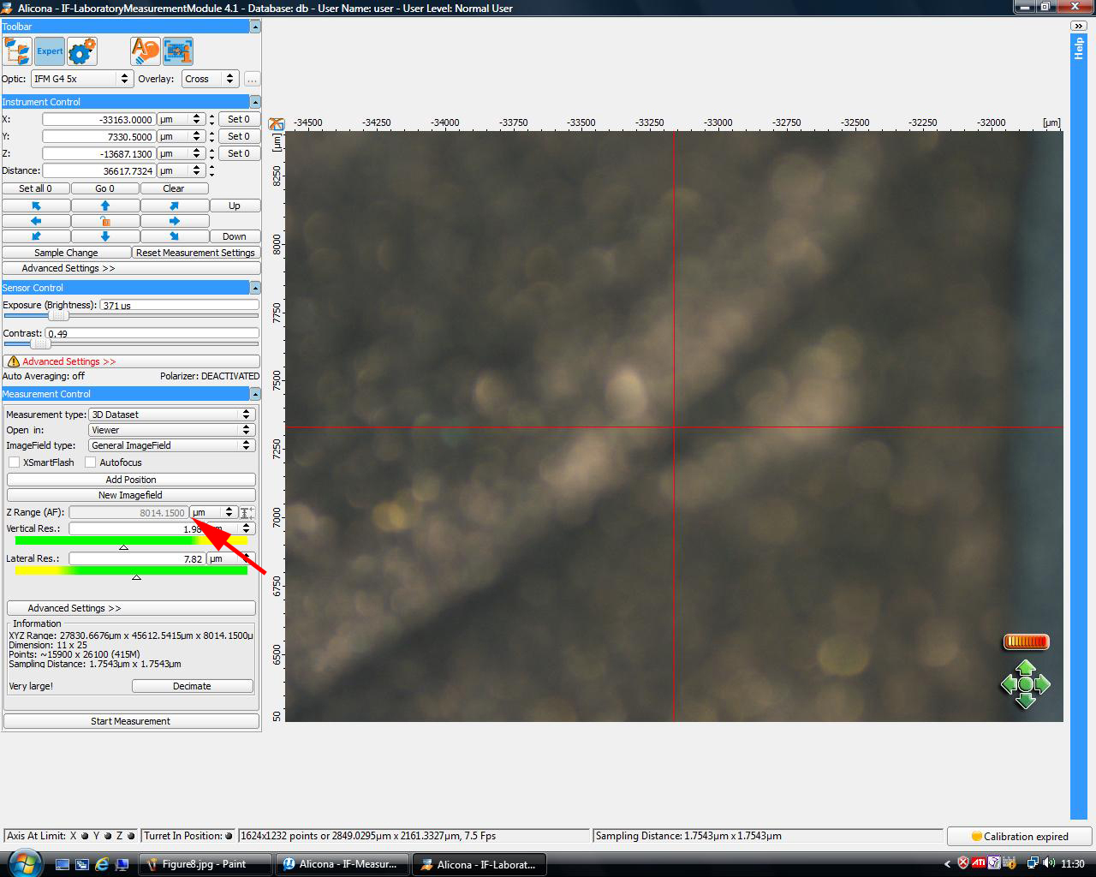The image size is (1096, 877).
Task: Open the Overlay Cross dropdown
Action: tap(209, 79)
